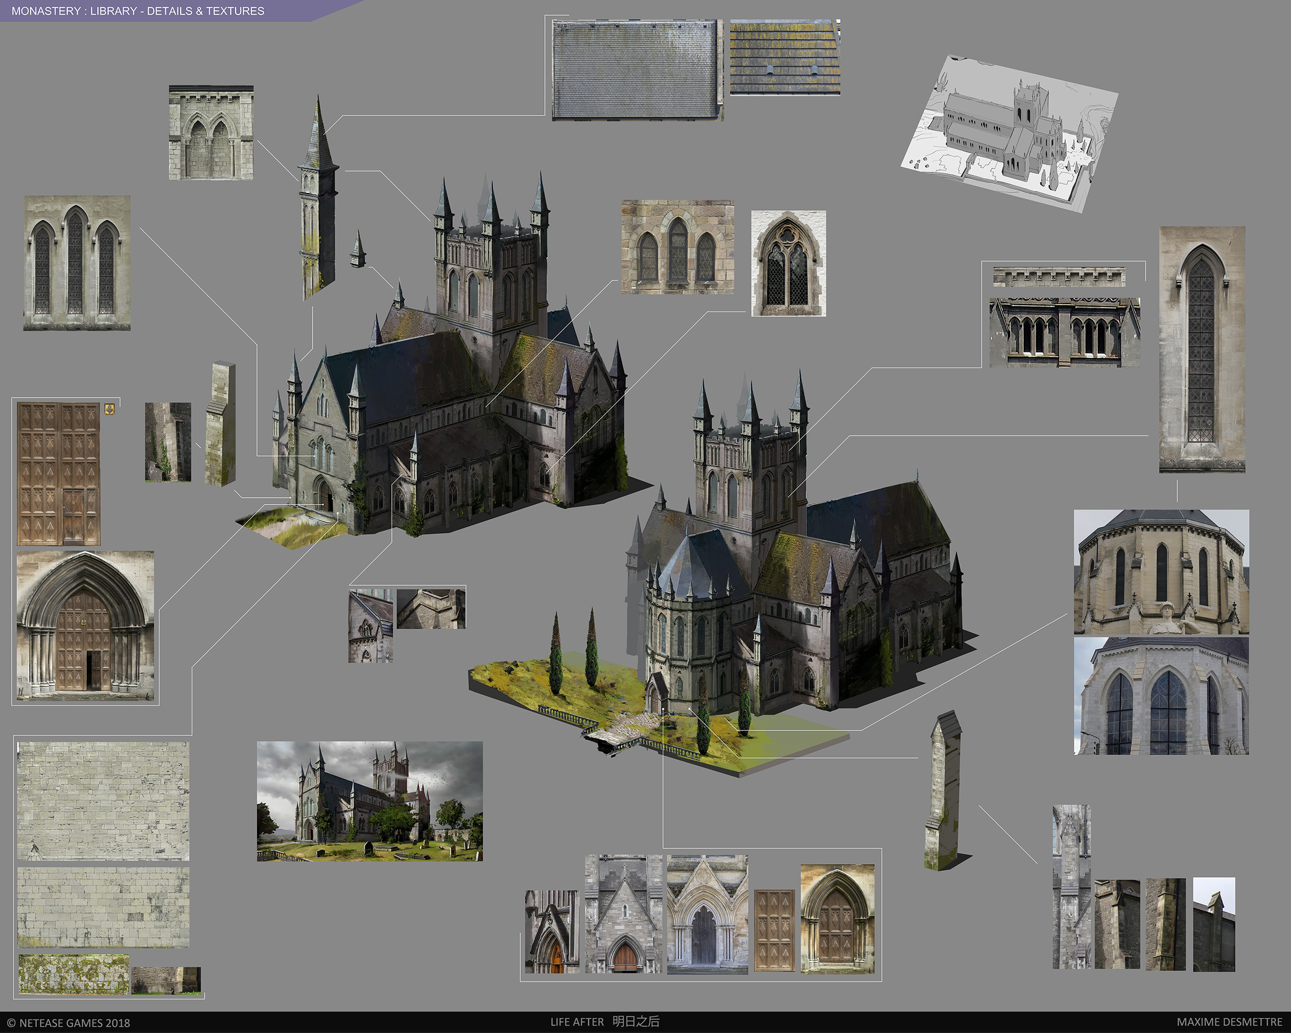1291x1033 pixels.
Task: Select the upper-left monastery isometric render
Action: (443, 359)
